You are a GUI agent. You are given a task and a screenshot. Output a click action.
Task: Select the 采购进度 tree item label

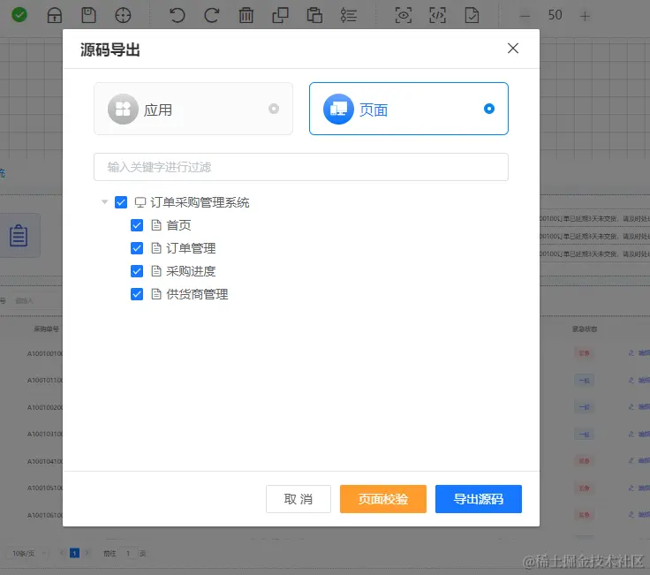191,271
